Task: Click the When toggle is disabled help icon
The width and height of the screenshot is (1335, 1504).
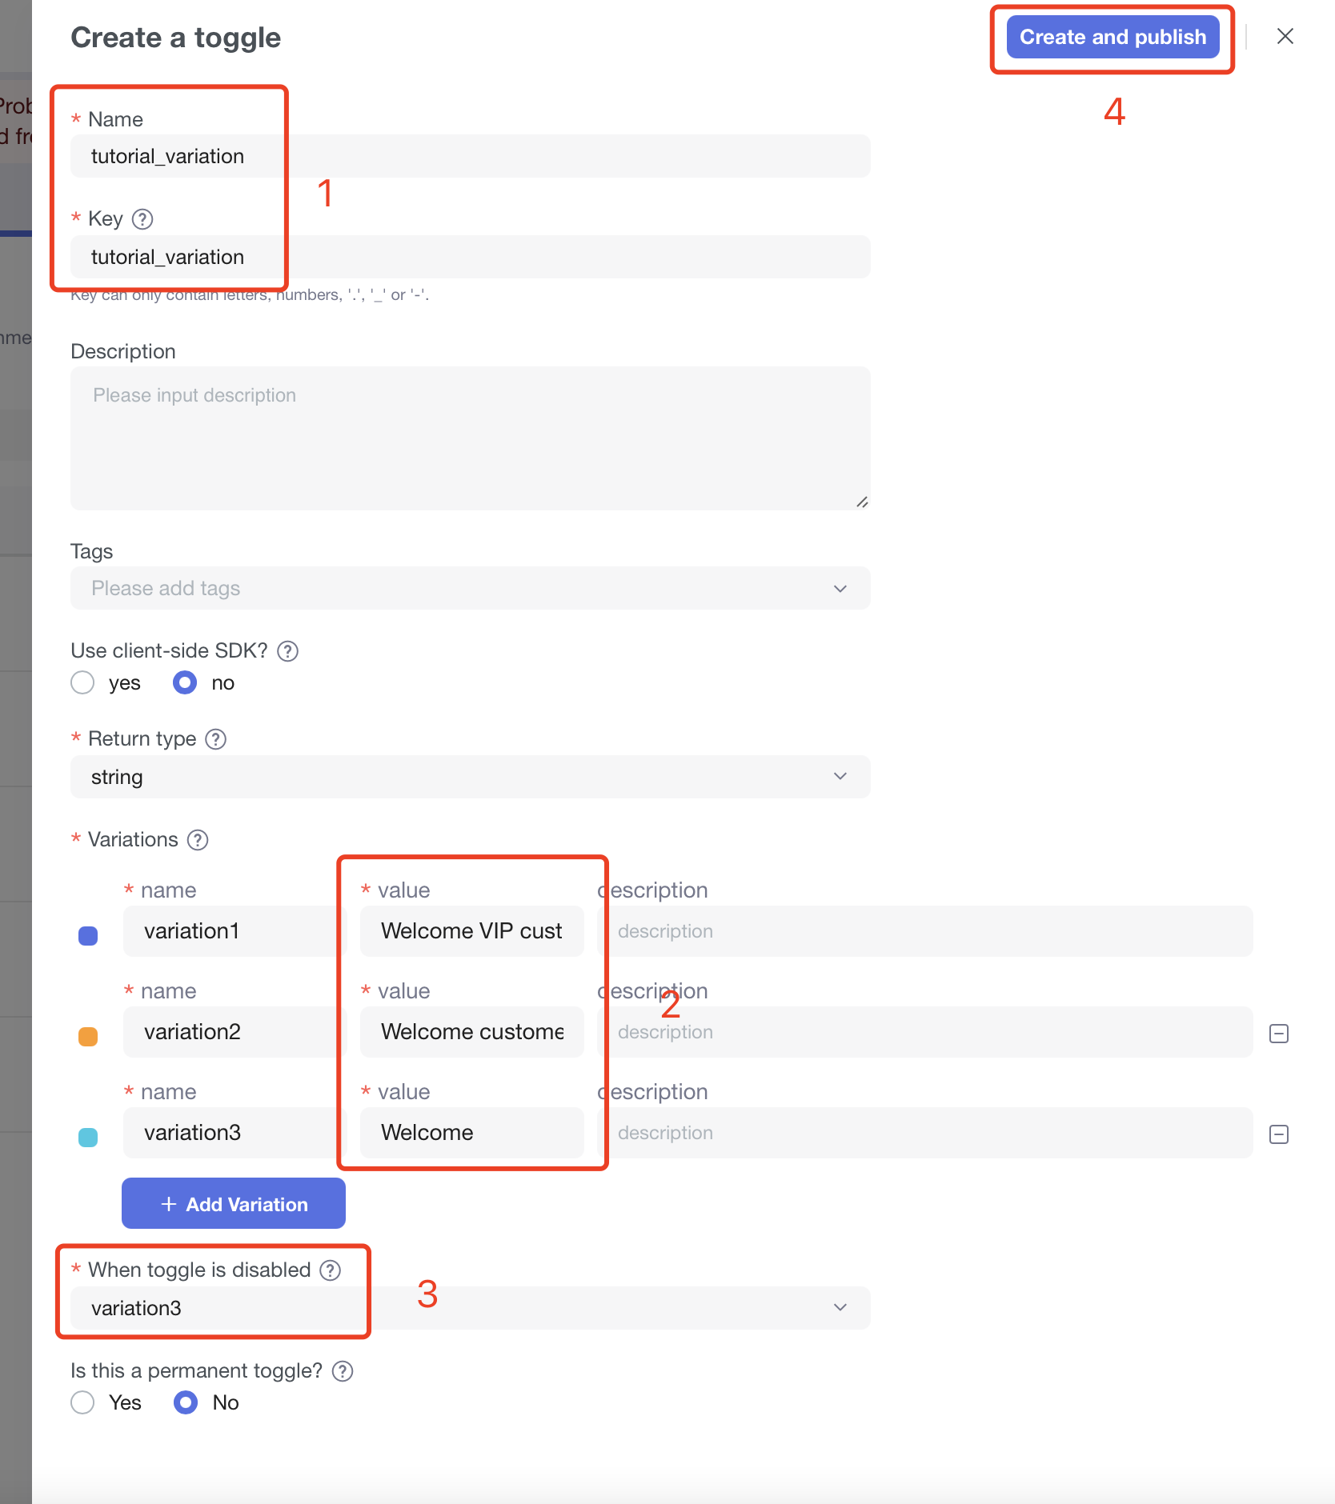Action: pos(330,1270)
